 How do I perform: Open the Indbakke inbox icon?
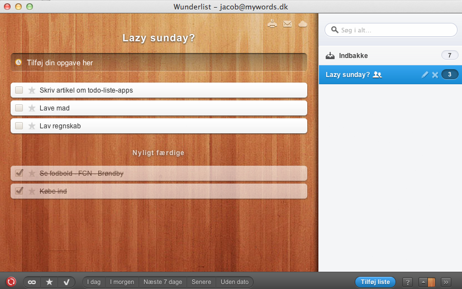[330, 55]
